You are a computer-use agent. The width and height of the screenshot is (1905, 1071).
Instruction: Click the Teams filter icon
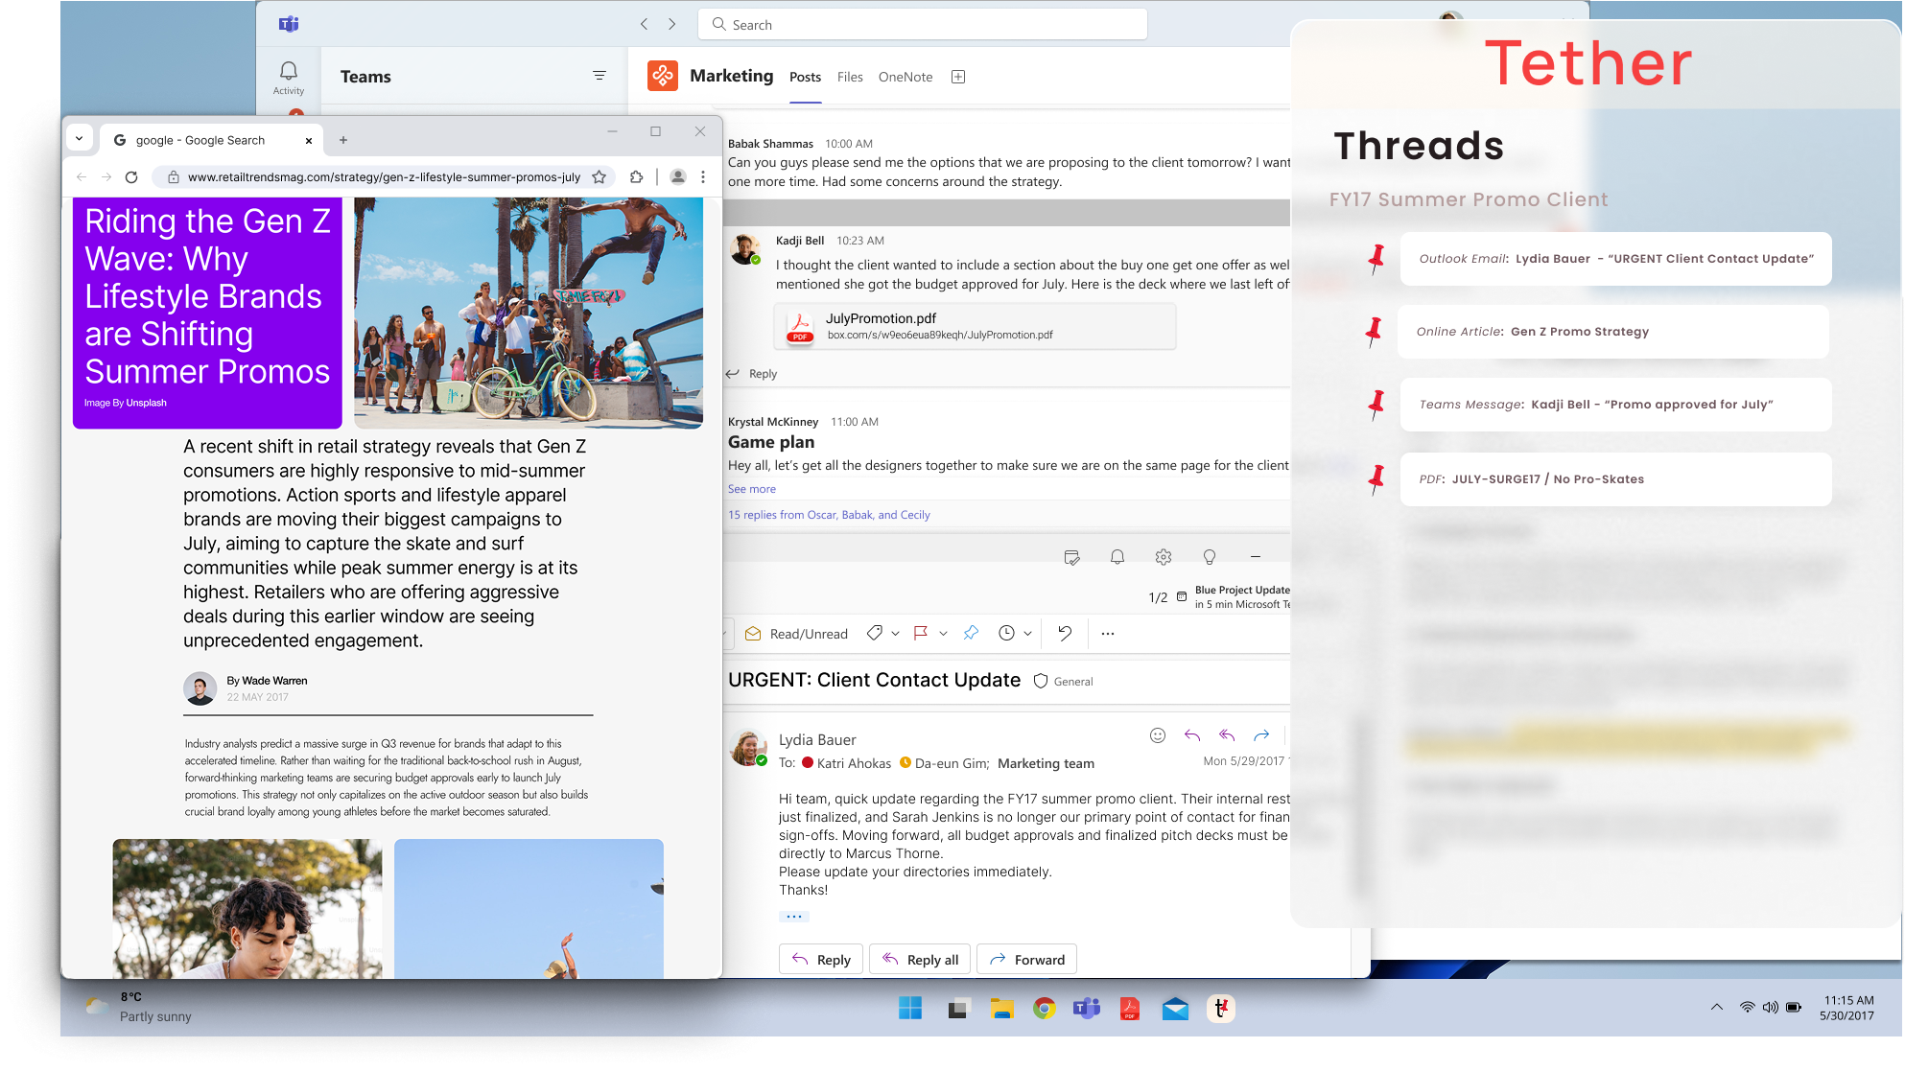pos(600,76)
